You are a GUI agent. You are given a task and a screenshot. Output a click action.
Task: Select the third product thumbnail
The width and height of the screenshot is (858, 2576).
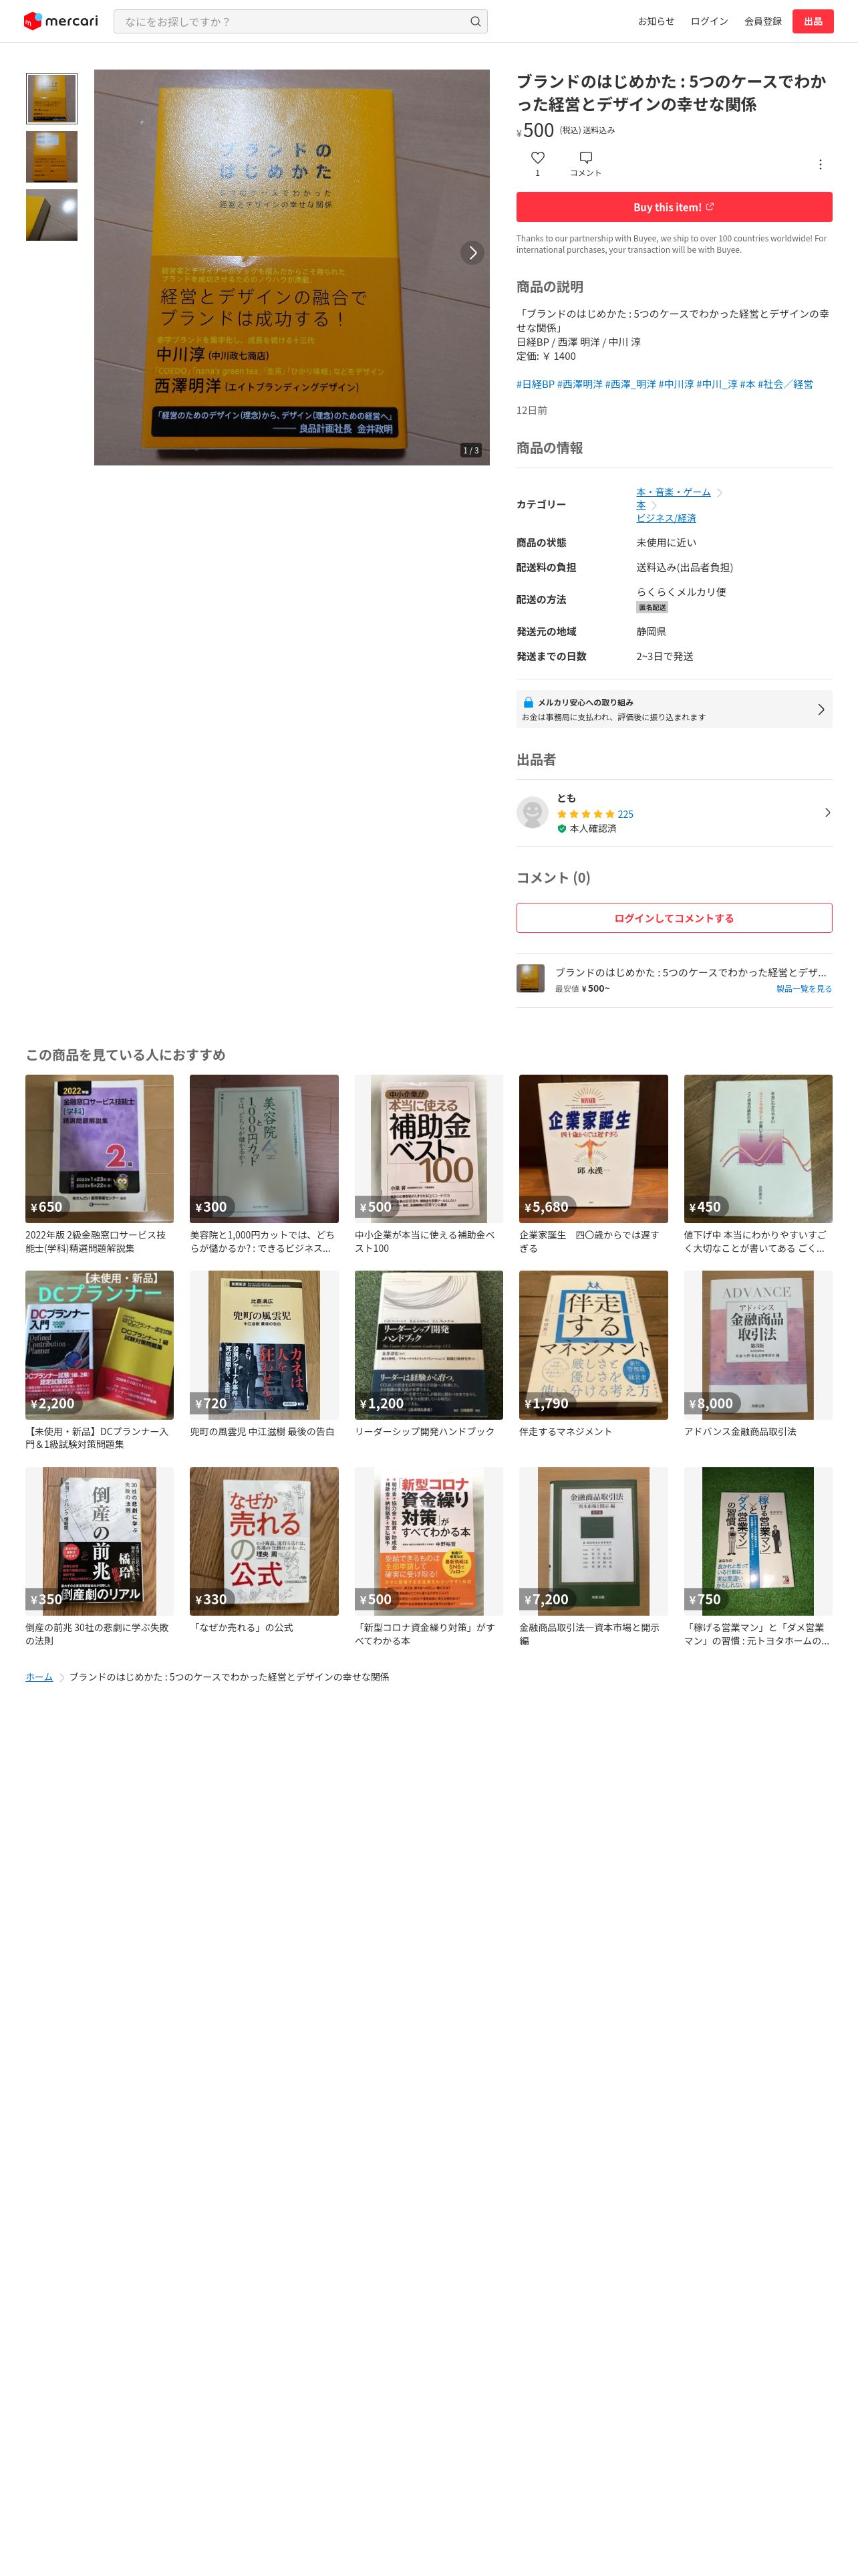click(x=52, y=215)
